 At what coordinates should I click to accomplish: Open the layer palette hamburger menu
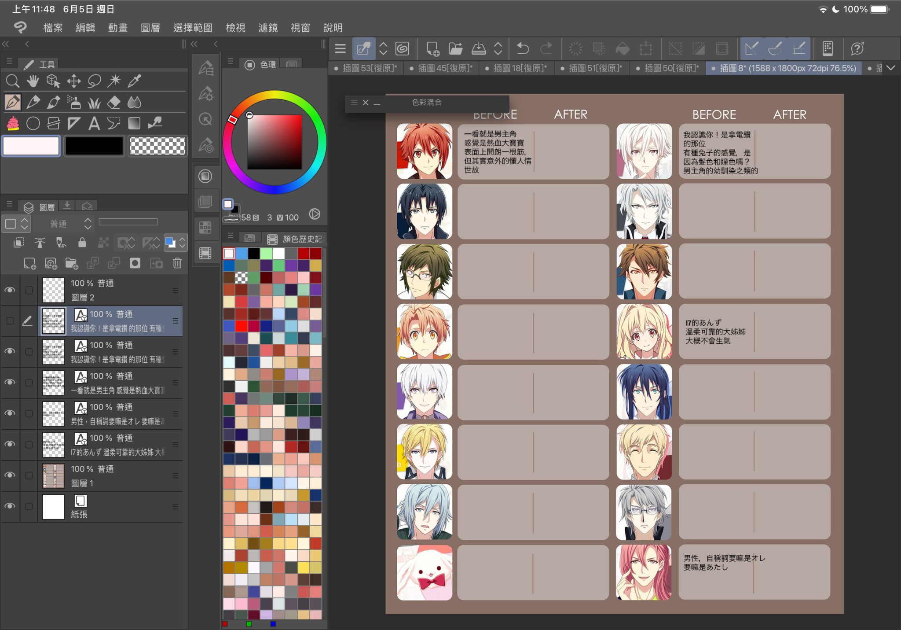[9, 204]
